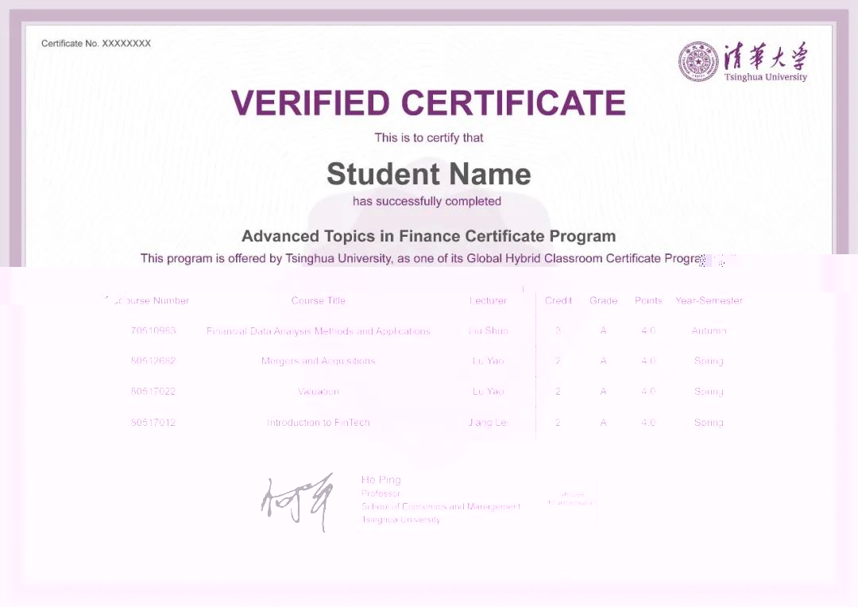Click the credit "2" in the Valuation row
The image size is (858, 607).
[x=558, y=392]
